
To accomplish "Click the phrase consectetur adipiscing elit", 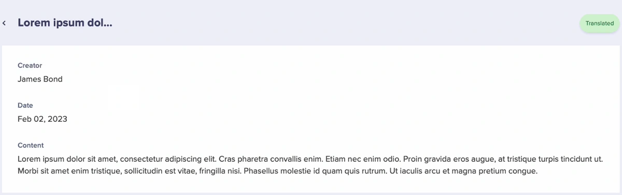I will pos(168,159).
